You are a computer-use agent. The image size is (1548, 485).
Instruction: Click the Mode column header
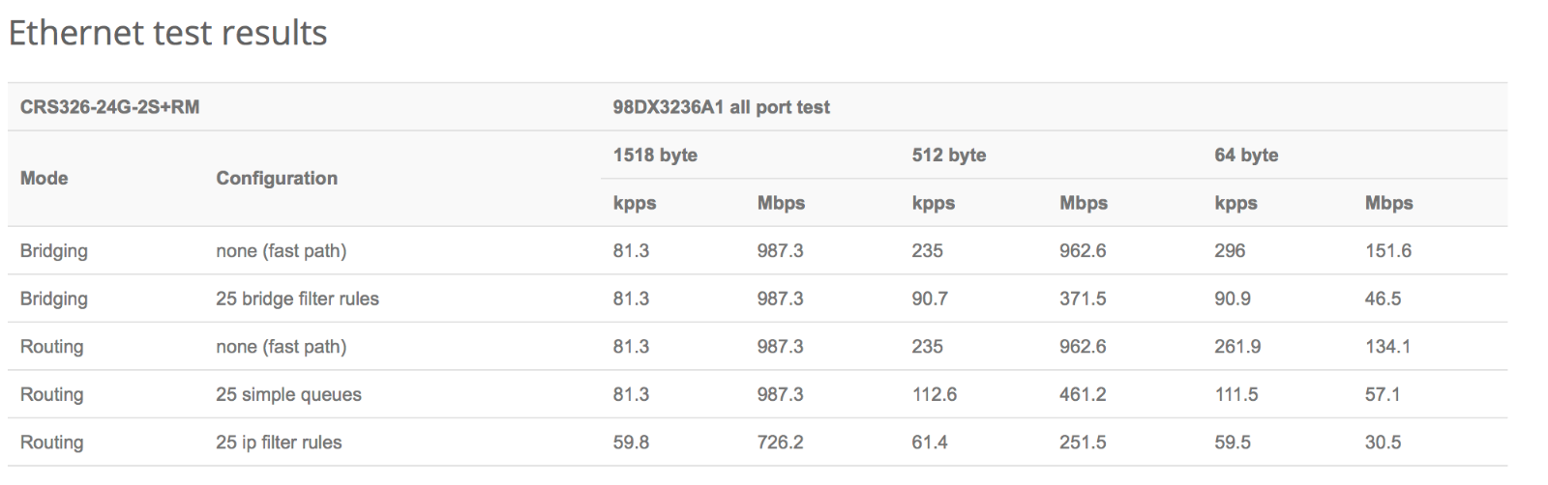[45, 178]
